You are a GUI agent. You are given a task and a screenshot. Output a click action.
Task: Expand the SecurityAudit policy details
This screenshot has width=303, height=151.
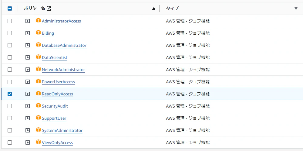coord(28,106)
